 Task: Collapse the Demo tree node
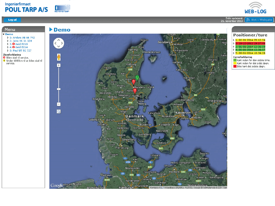(x=3, y=34)
